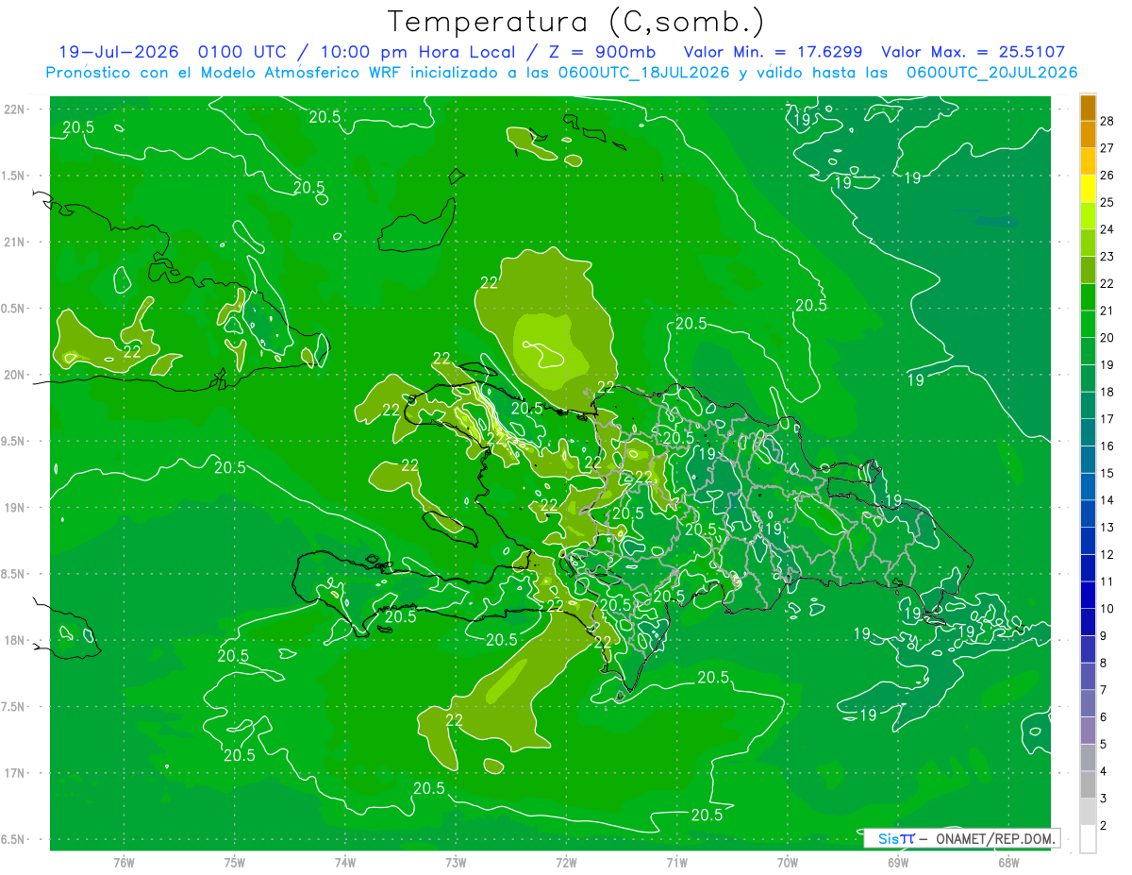Screen dimensions: 1132x875
Task: Click the title "Temperatura (C,somb.)"
Action: coord(576,22)
